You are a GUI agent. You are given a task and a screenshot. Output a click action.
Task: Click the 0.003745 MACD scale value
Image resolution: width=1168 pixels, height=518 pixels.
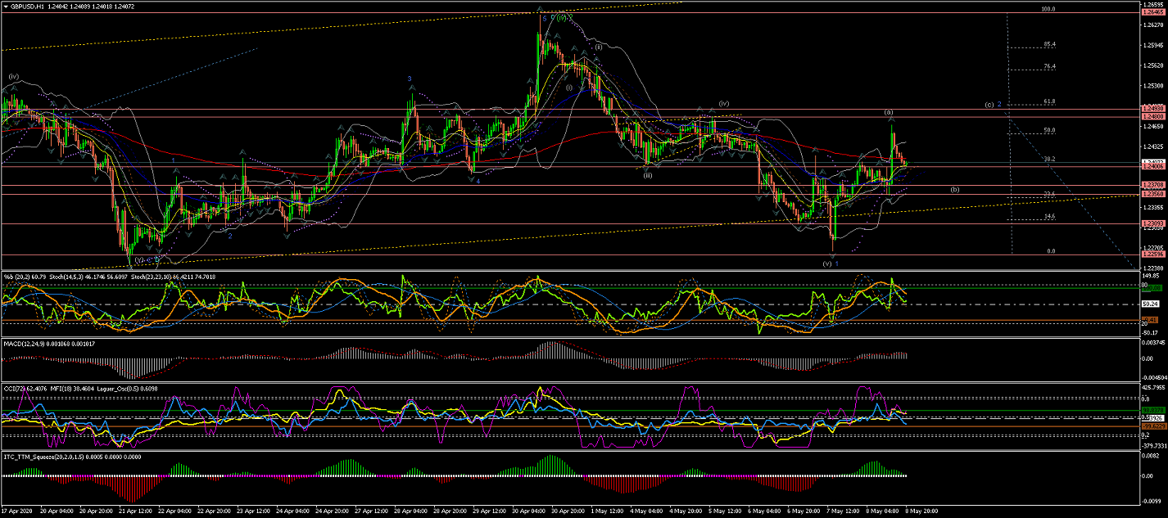[x=1155, y=343]
